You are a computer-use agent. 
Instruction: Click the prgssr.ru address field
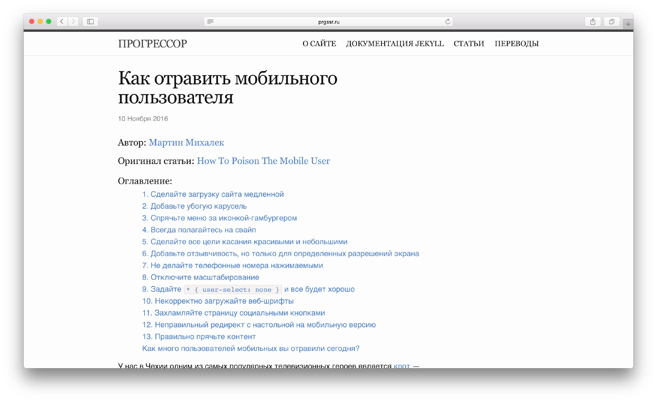328,22
